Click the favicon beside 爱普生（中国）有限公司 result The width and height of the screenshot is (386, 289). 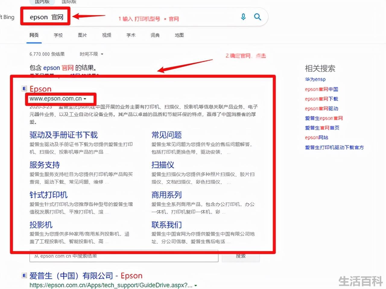(x=24, y=275)
